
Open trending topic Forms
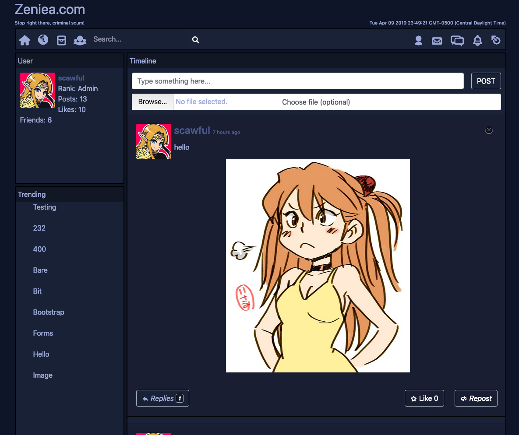click(43, 333)
